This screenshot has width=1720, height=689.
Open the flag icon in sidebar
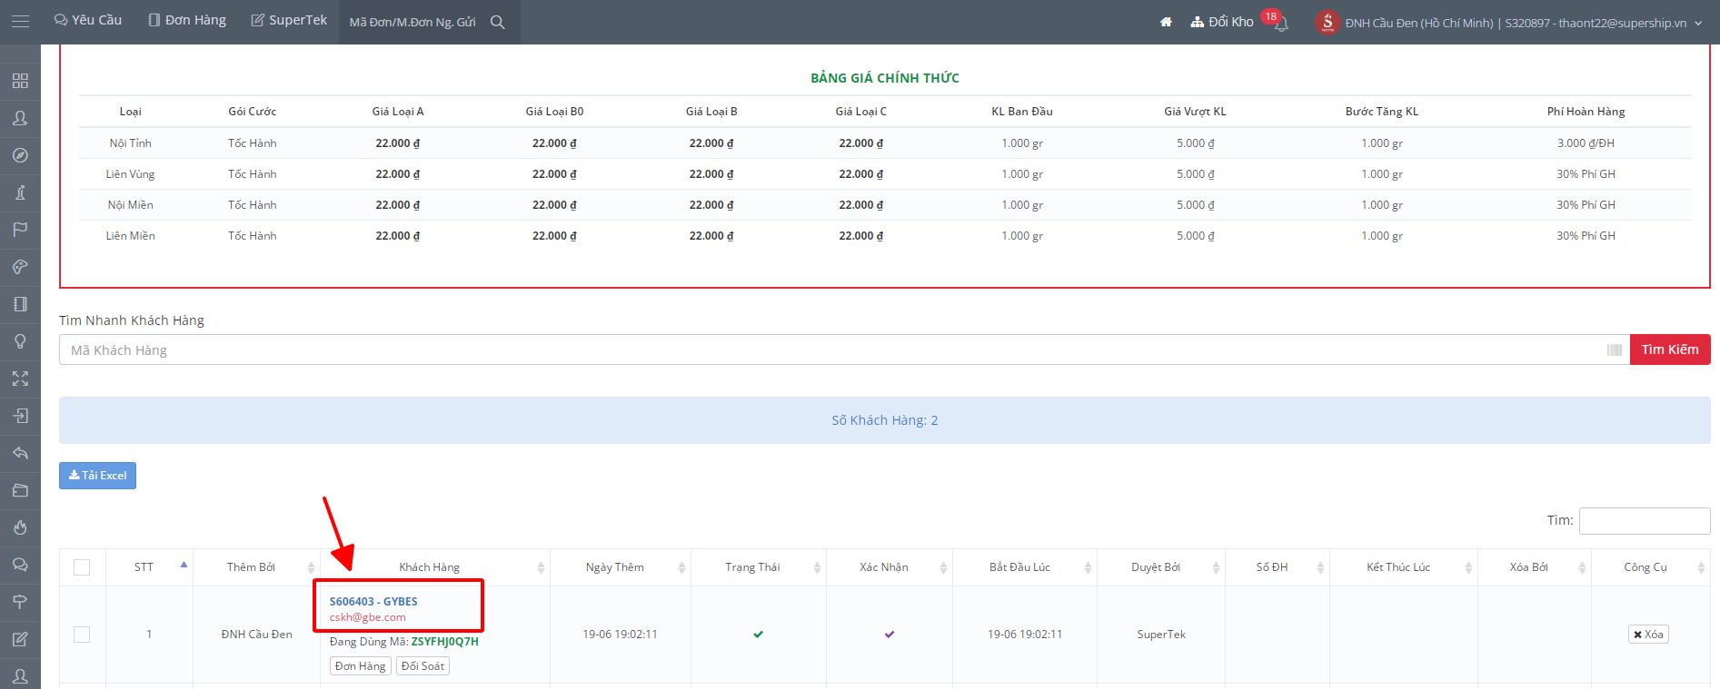point(20,230)
